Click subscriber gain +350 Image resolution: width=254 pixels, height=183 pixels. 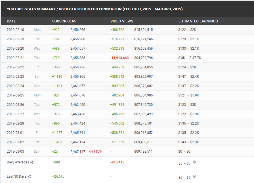[56, 67]
